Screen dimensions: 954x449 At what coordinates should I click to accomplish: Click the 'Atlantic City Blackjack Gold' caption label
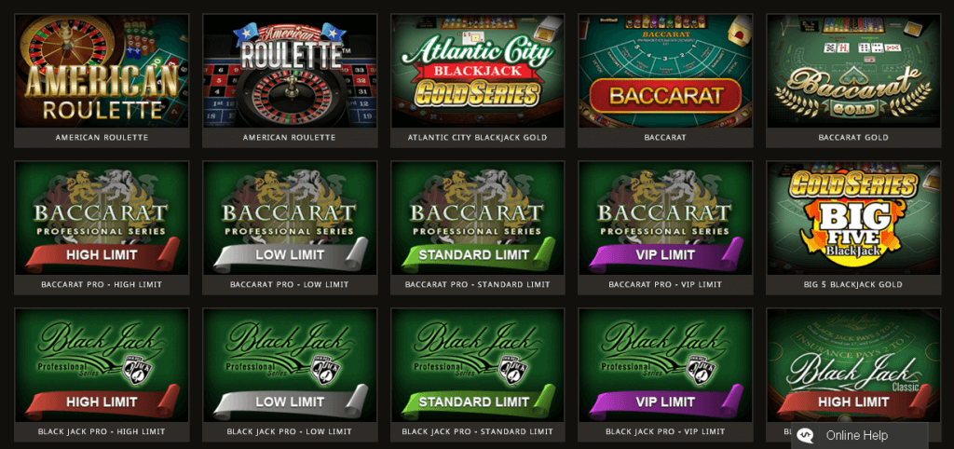[x=478, y=138]
